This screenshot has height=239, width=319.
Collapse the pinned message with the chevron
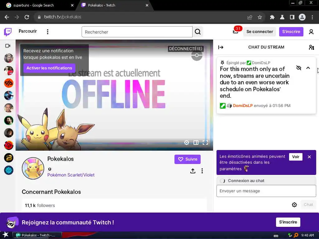[x=308, y=68]
